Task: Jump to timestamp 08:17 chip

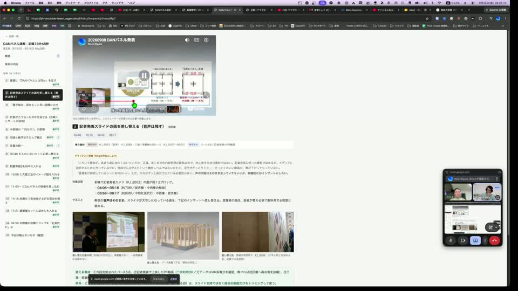Action: click(113, 135)
